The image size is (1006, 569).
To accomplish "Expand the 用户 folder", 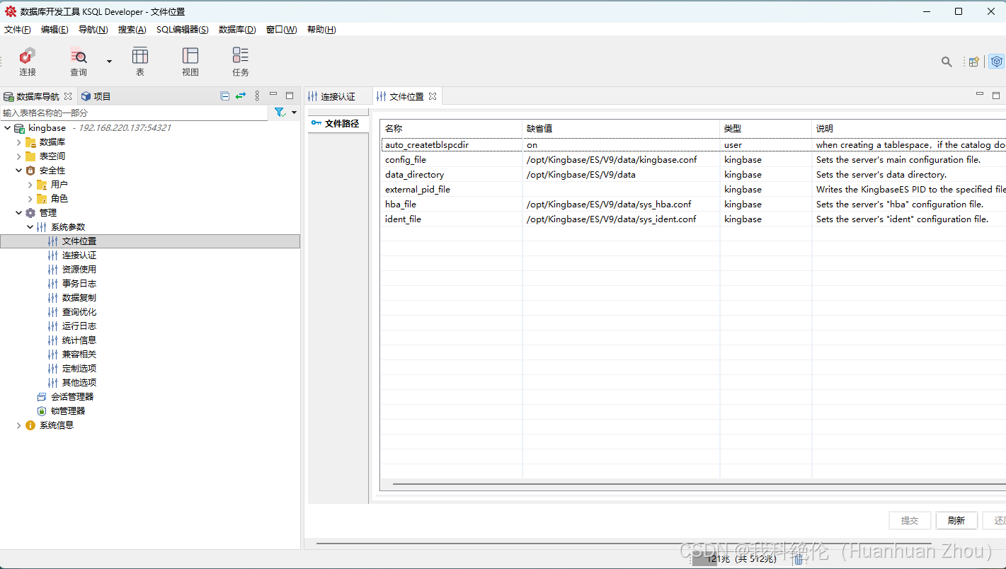I will (30, 185).
